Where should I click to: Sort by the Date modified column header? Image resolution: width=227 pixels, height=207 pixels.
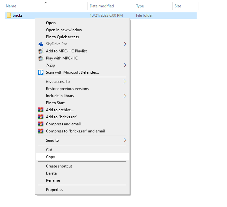(x=111, y=6)
